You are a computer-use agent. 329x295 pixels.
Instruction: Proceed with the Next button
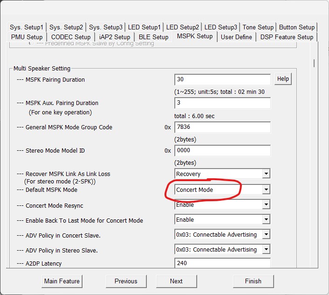(x=176, y=281)
